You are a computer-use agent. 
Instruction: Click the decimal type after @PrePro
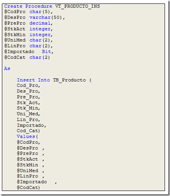[x=41, y=23]
